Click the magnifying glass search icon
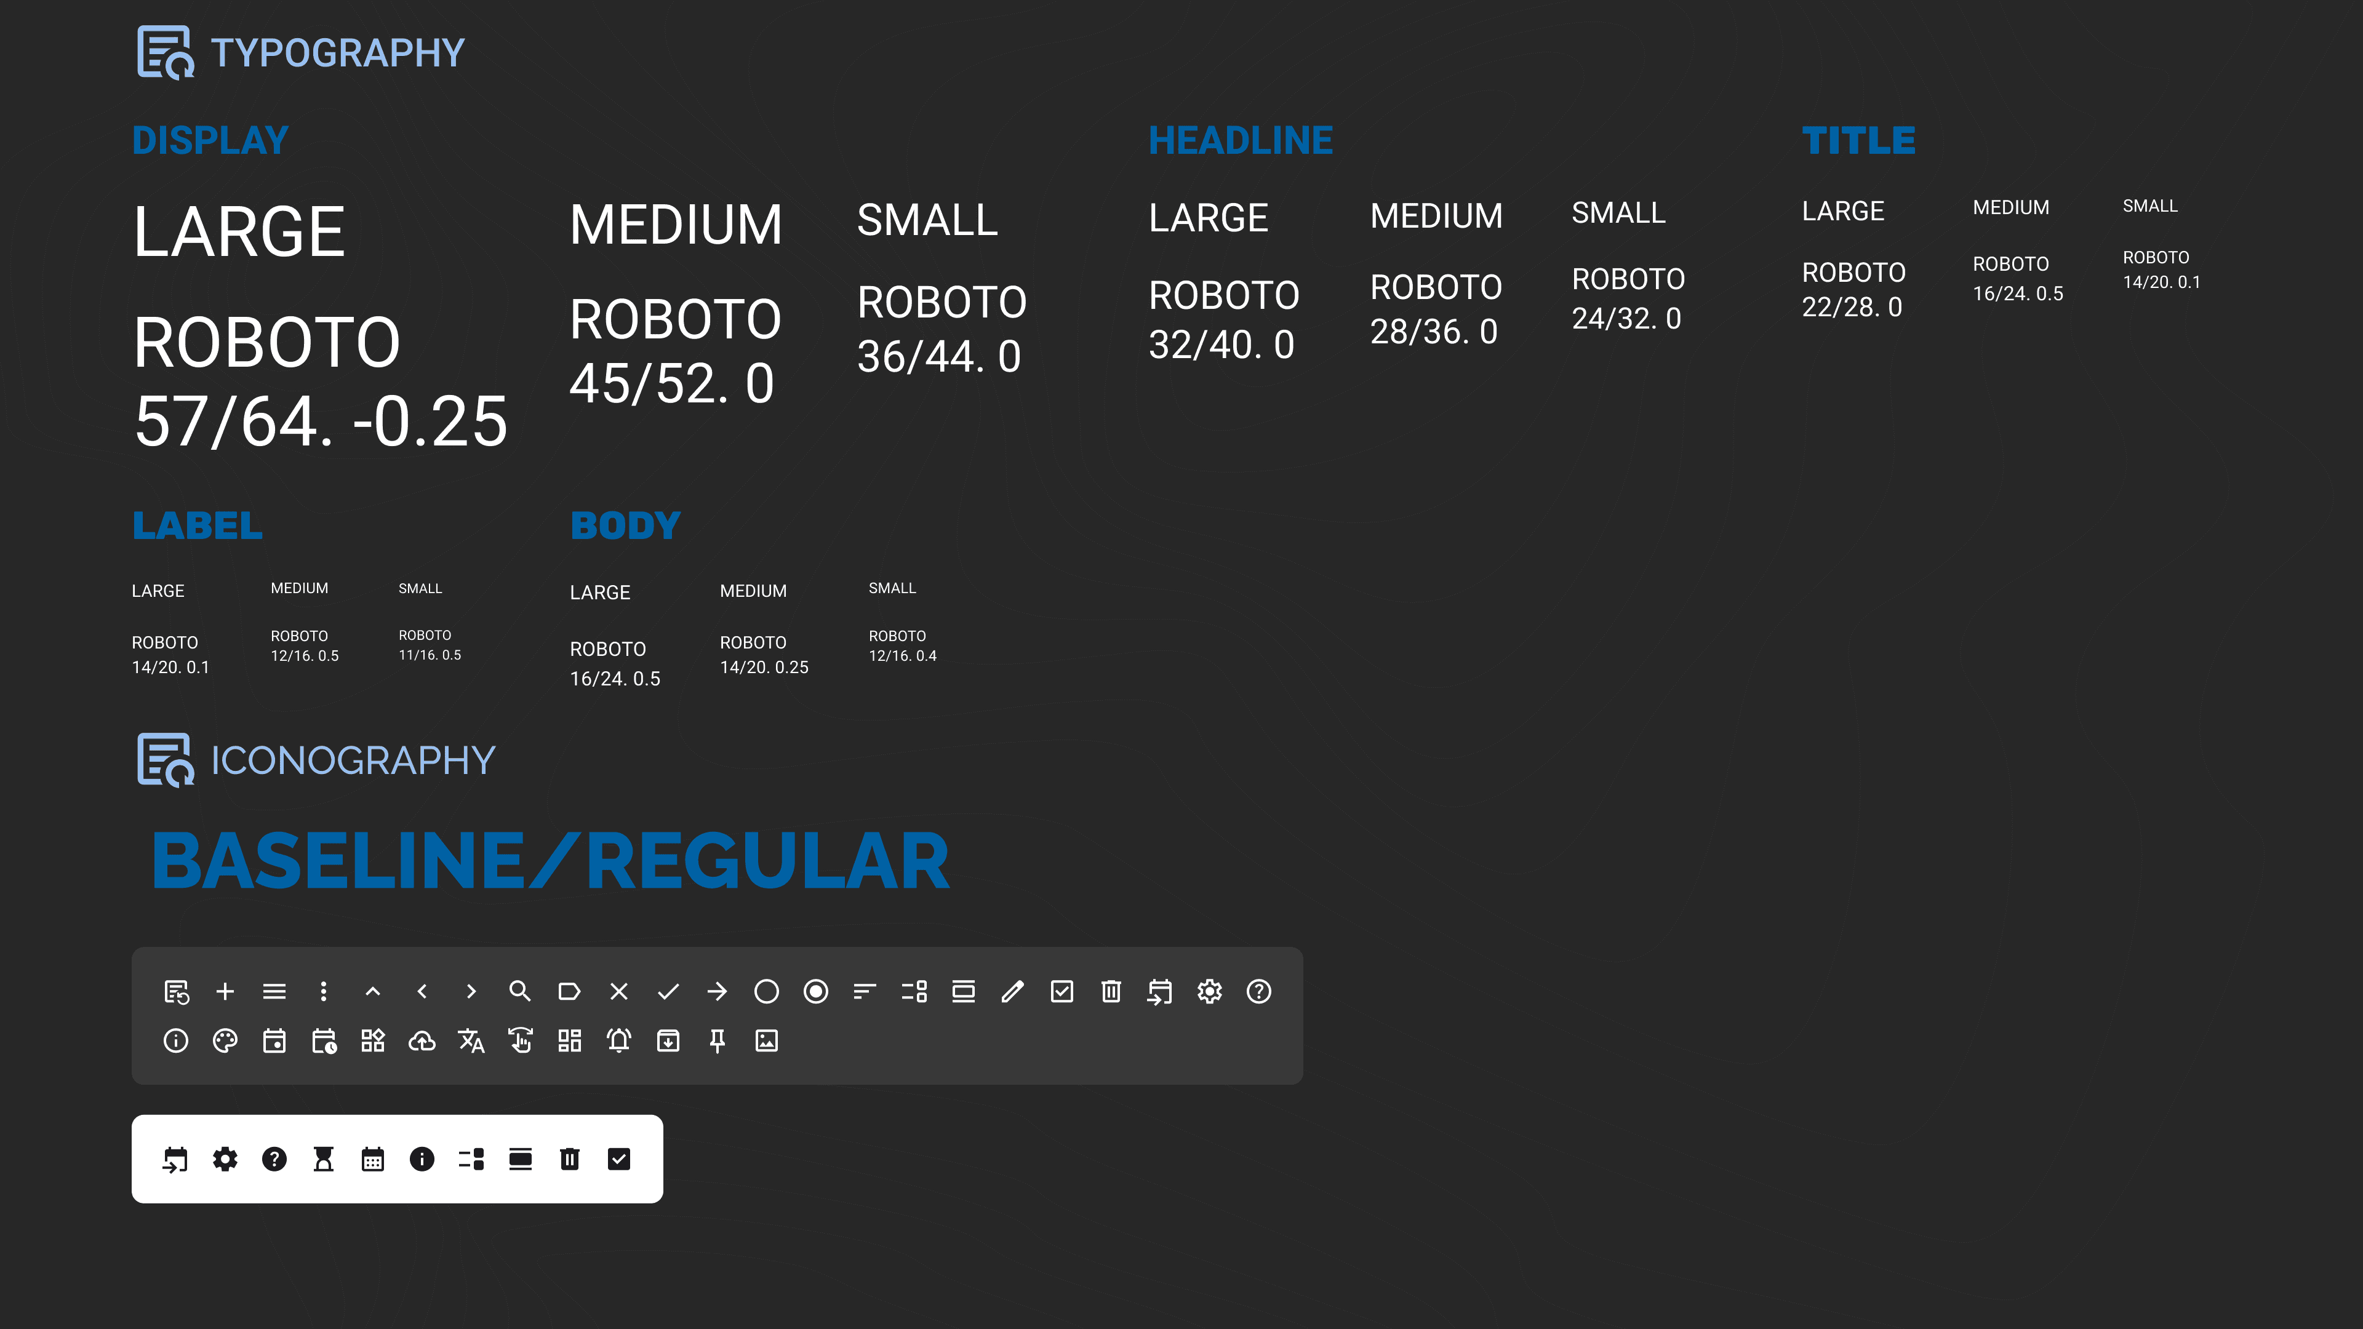This screenshot has height=1329, width=2363. point(520,991)
